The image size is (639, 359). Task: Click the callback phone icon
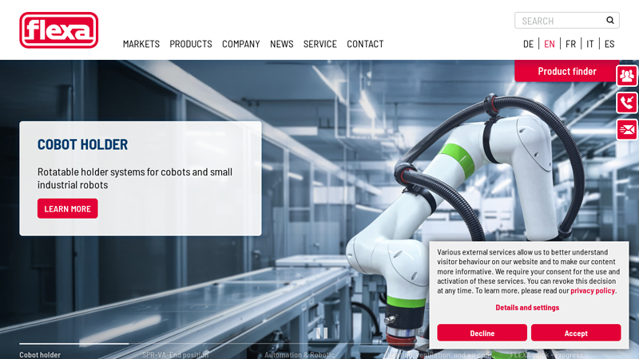click(x=627, y=102)
